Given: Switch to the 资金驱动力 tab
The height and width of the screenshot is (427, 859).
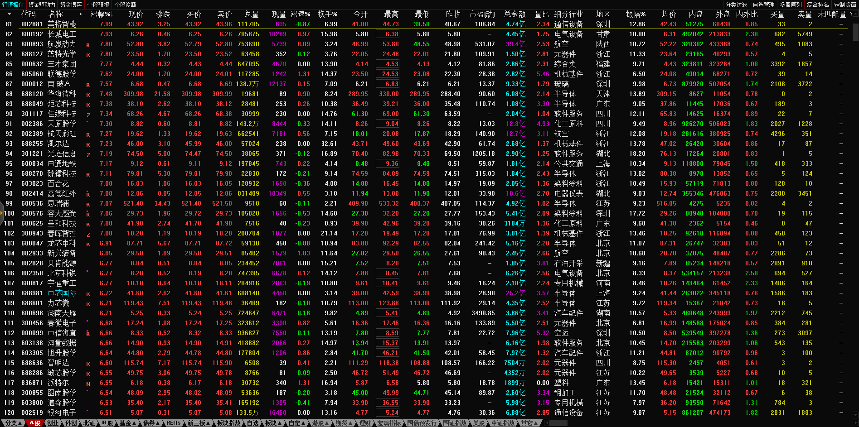Looking at the screenshot, I should click(x=42, y=5).
